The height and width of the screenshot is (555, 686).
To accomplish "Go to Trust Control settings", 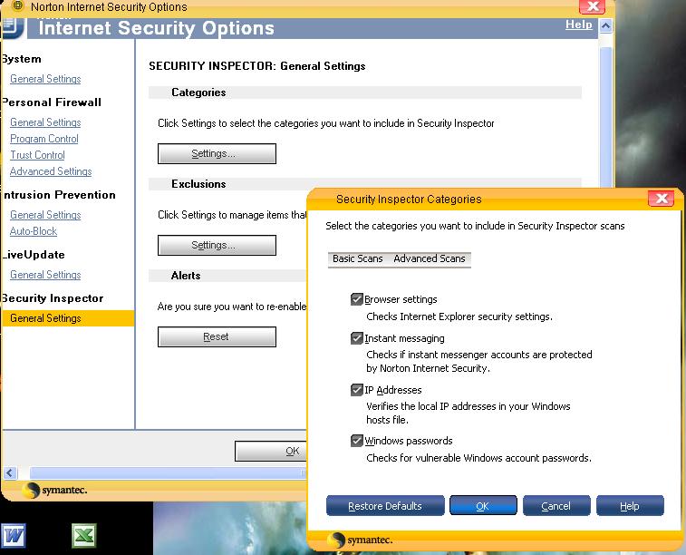I will click(37, 155).
